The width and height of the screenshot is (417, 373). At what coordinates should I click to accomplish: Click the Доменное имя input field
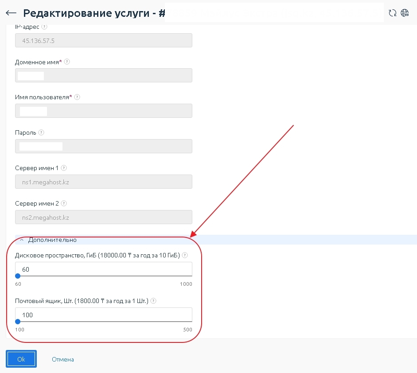pos(104,75)
